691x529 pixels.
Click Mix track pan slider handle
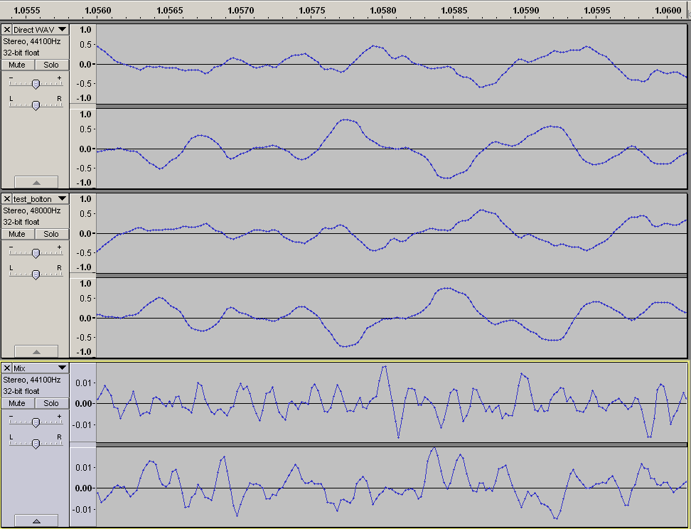(36, 444)
